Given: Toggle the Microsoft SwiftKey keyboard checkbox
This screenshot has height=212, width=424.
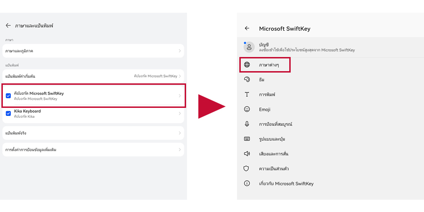Looking at the screenshot, I should pyautogui.click(x=8, y=96).
